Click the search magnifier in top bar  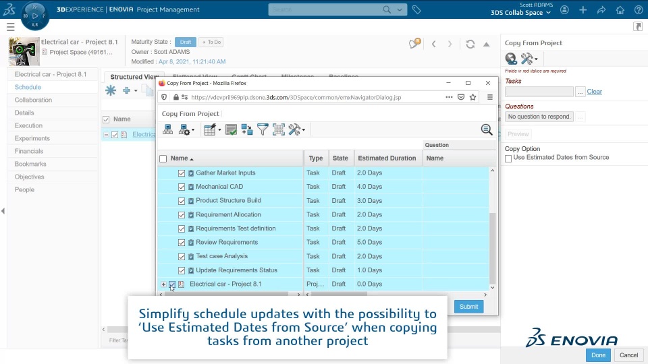[x=387, y=9]
